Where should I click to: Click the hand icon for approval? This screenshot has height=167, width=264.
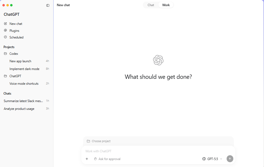click(95, 159)
